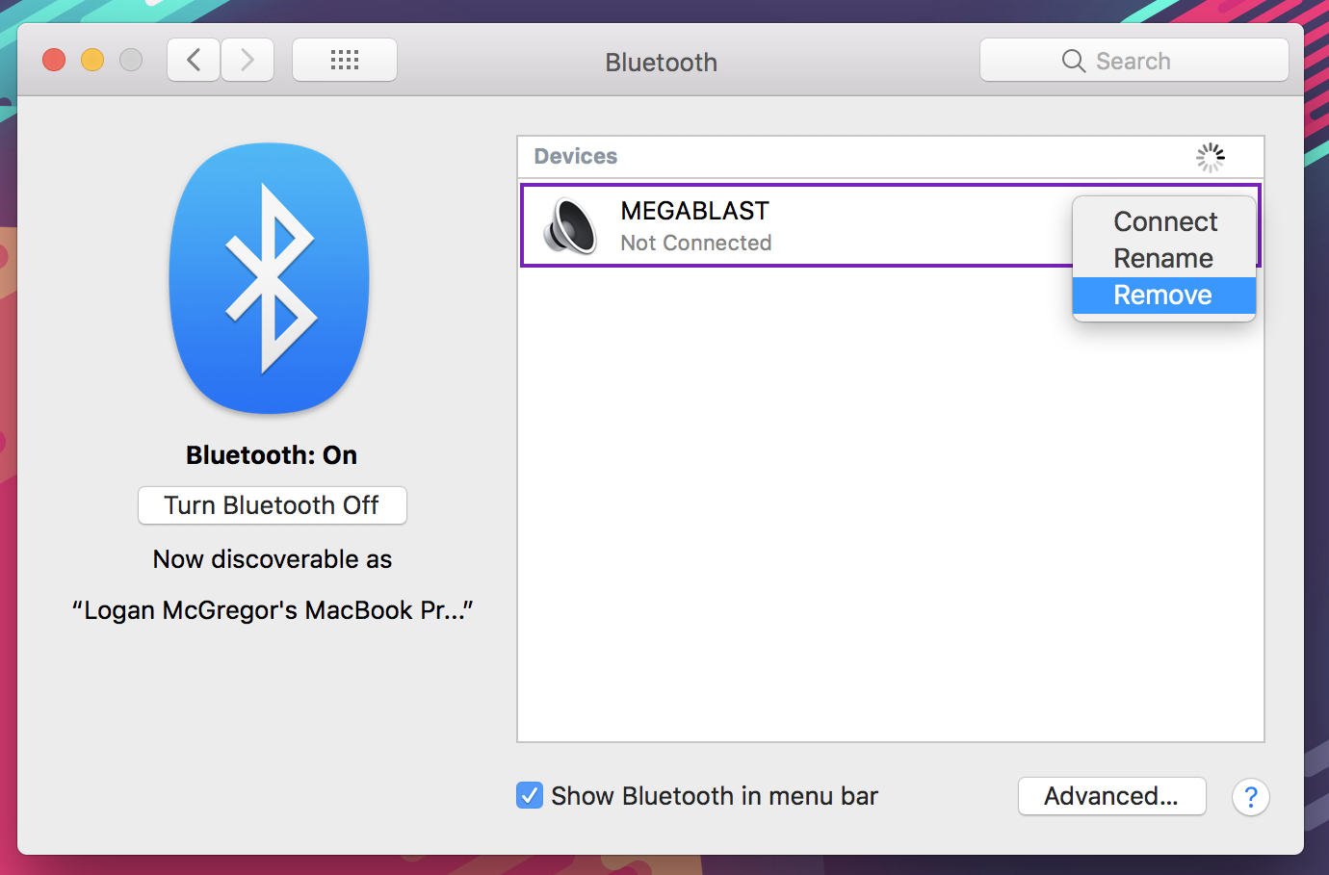Go forward with the right chevron
This screenshot has height=875, width=1329.
(248, 60)
